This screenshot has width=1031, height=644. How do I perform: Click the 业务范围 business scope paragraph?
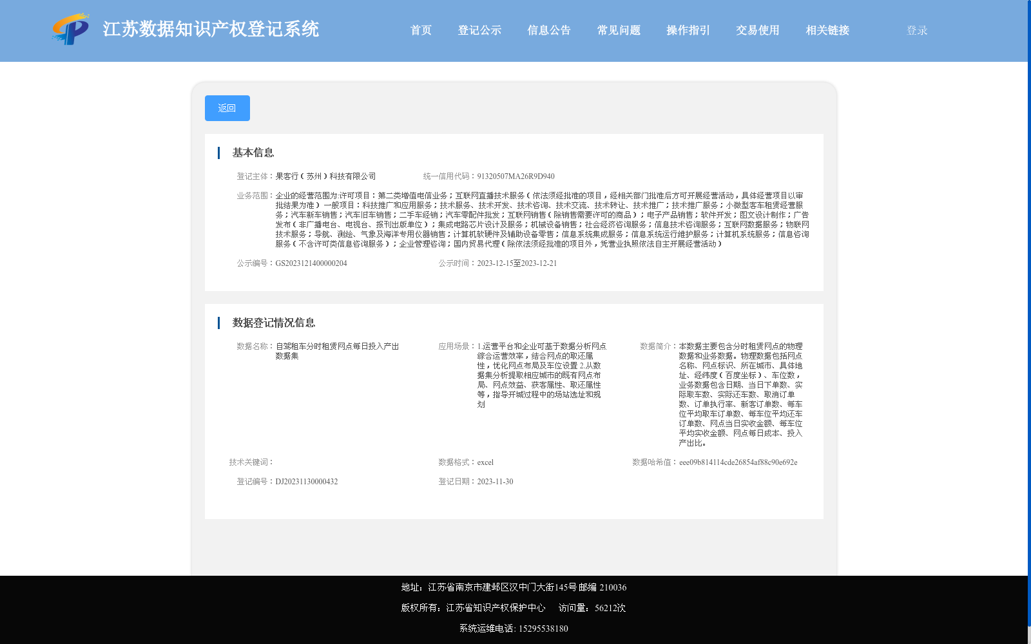point(543,220)
